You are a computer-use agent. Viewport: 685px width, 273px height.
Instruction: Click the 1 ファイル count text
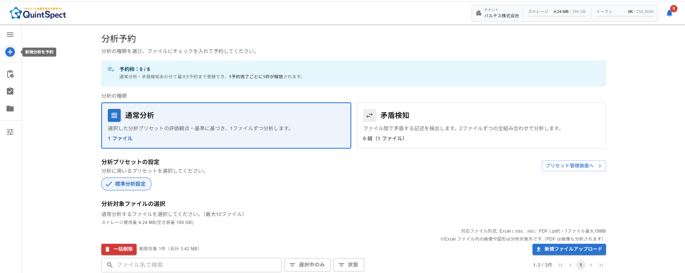tap(120, 138)
